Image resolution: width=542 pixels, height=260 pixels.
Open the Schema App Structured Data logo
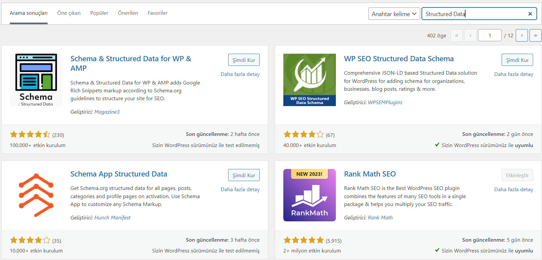[x=36, y=195]
